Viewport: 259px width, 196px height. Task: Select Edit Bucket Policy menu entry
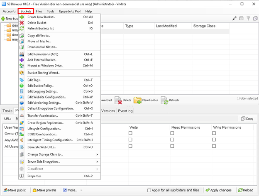pyautogui.click(x=40, y=86)
